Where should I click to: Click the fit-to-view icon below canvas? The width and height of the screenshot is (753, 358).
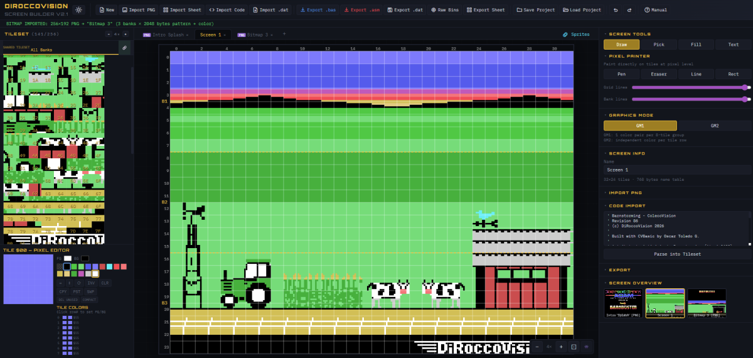(574, 347)
